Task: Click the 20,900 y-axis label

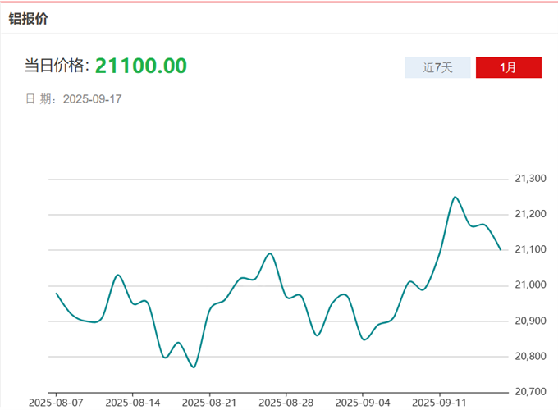Action: [x=530, y=321]
